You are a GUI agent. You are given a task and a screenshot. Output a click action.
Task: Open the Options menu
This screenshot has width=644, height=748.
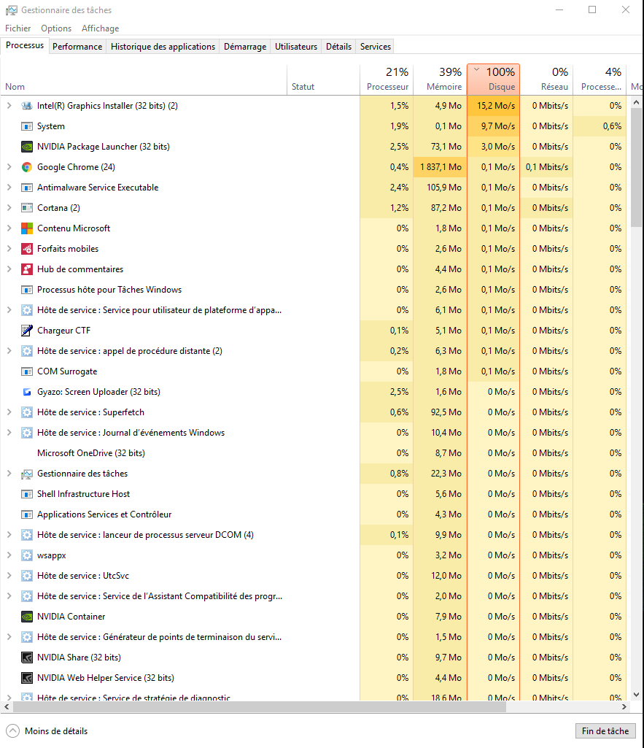click(x=56, y=28)
